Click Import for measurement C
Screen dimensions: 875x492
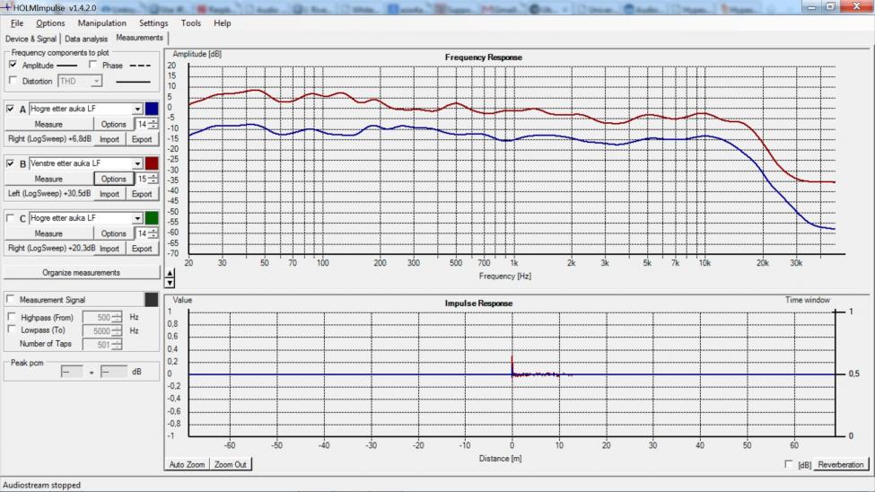point(109,249)
